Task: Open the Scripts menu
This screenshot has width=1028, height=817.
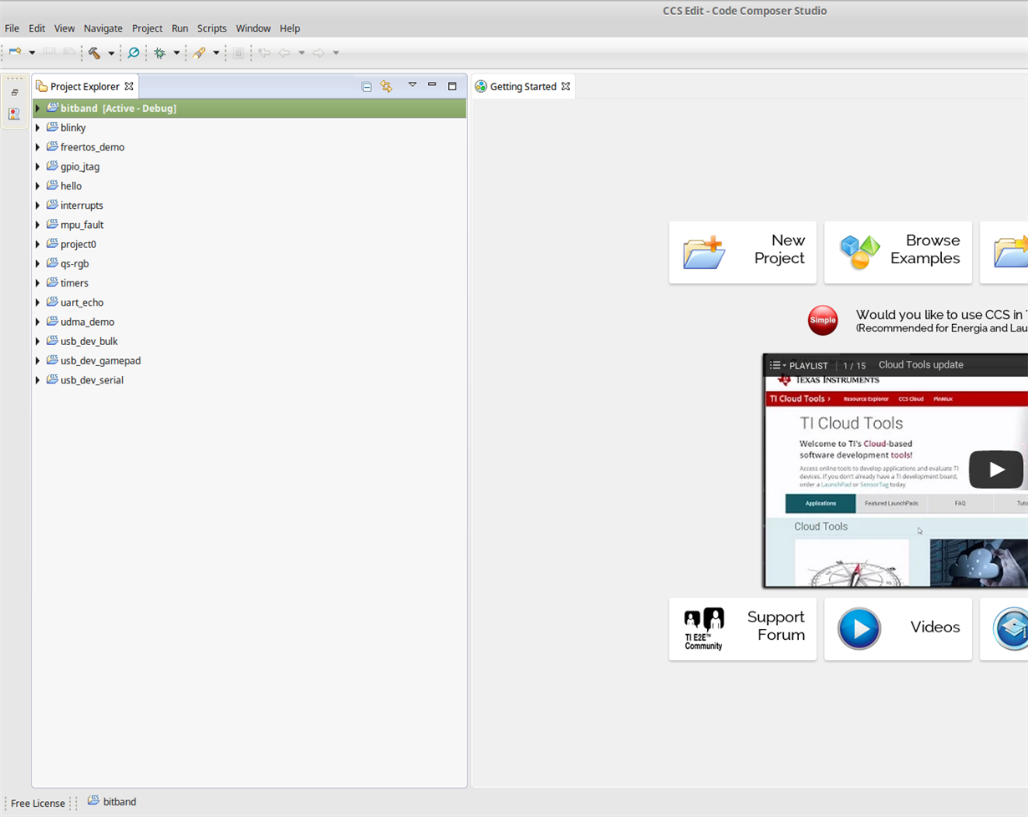Action: [x=211, y=28]
